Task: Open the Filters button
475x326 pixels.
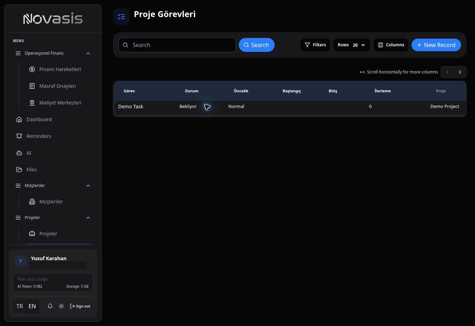Action: (x=315, y=45)
